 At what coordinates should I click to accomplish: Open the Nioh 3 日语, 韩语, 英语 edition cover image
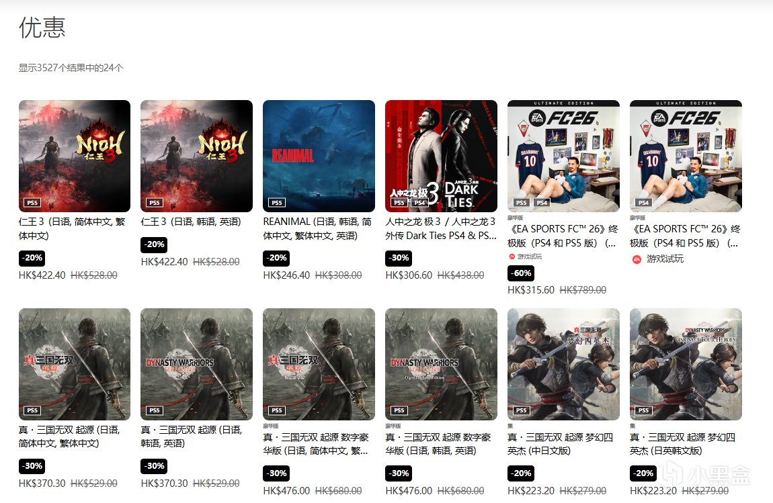(x=197, y=156)
